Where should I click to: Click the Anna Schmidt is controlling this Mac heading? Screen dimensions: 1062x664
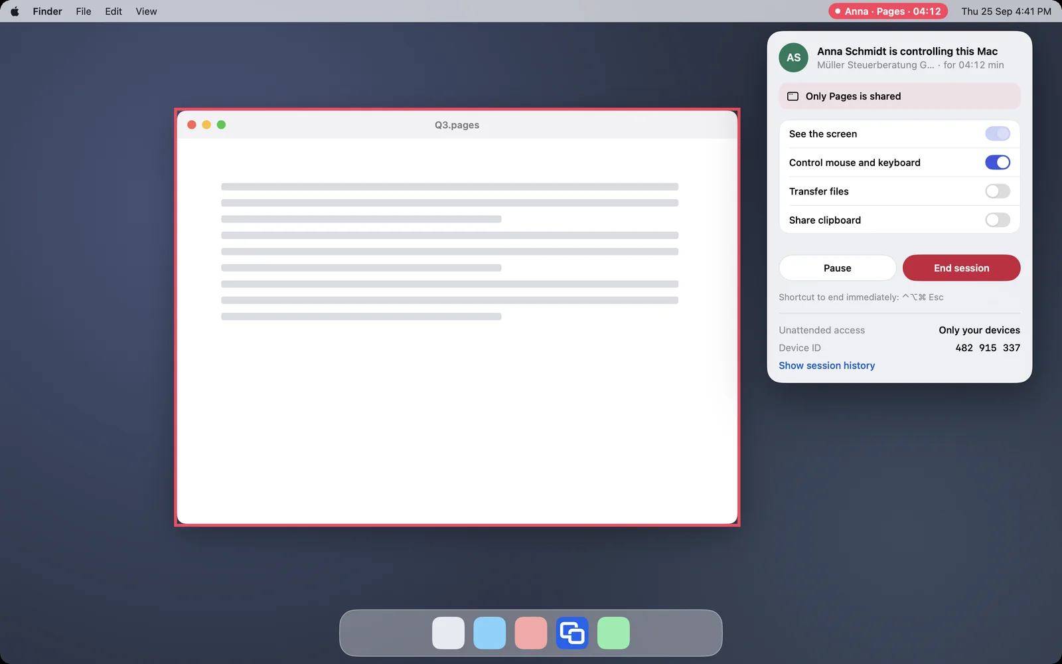(907, 51)
